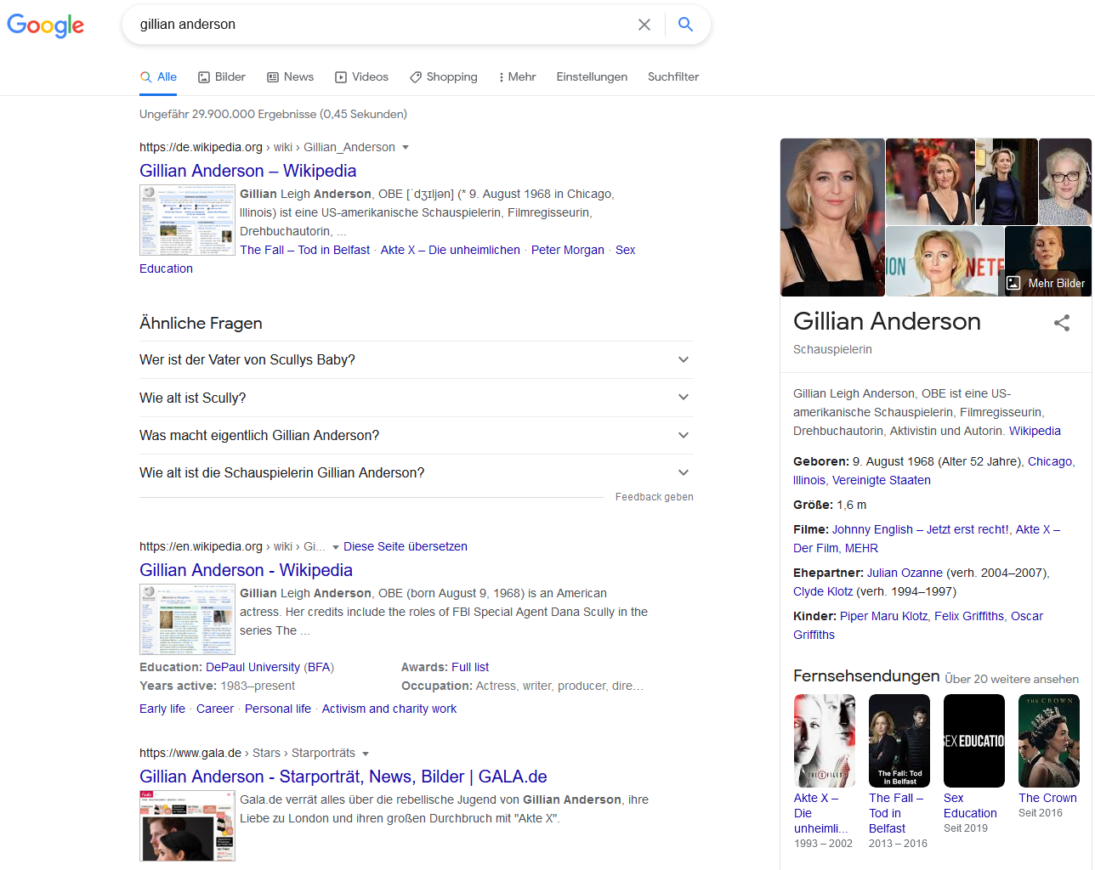Open Felix Griffiths link

[969, 616]
